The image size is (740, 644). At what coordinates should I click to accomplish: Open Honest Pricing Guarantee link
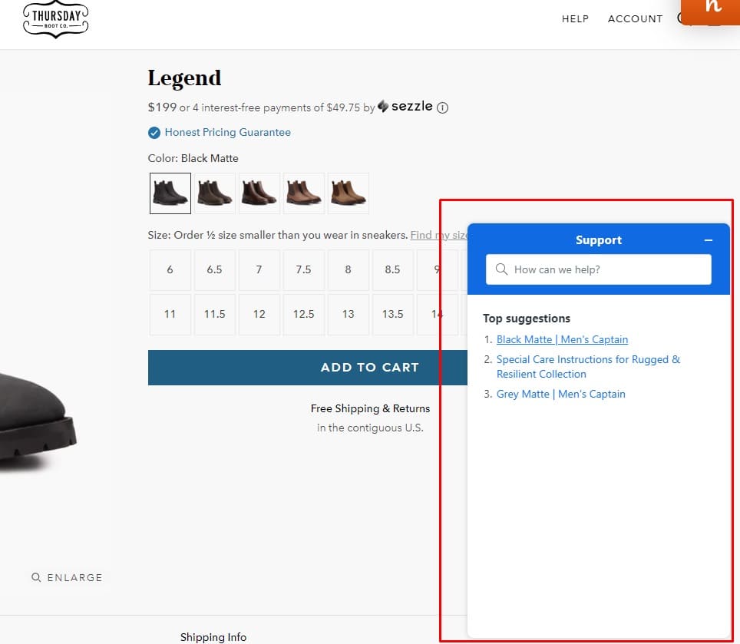click(227, 133)
